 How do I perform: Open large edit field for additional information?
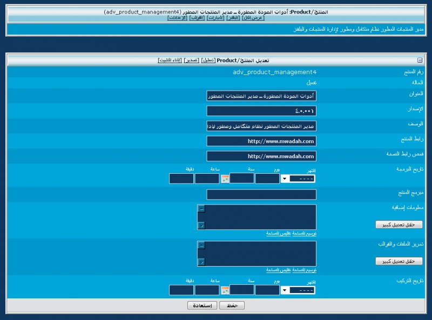point(399,224)
